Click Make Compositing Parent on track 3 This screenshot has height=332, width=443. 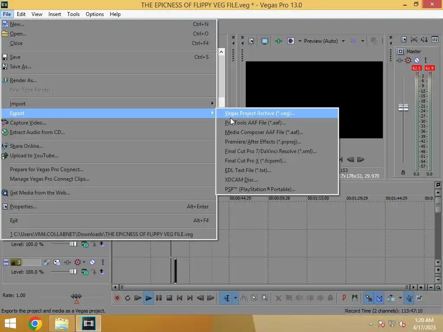tap(102, 272)
